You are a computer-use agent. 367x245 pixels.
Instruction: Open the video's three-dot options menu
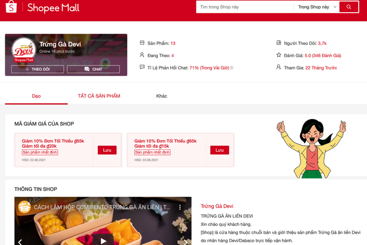(180, 207)
